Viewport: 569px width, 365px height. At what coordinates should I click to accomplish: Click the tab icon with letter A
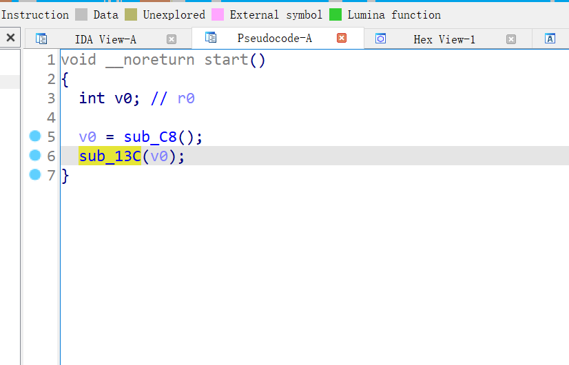pyautogui.click(x=550, y=39)
